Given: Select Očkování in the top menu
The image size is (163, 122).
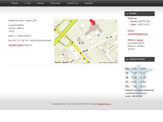Looking at the screenshot, I should [x=55, y=3].
